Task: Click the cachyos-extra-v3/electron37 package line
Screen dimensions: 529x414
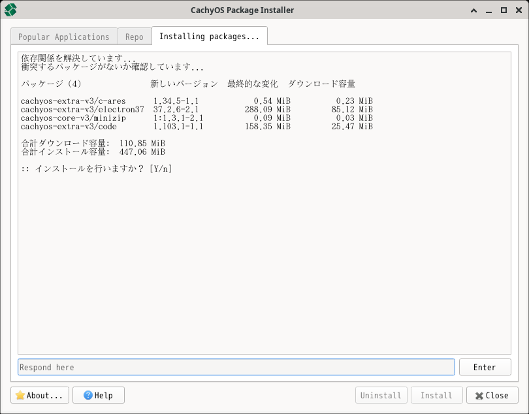Action: click(x=197, y=109)
